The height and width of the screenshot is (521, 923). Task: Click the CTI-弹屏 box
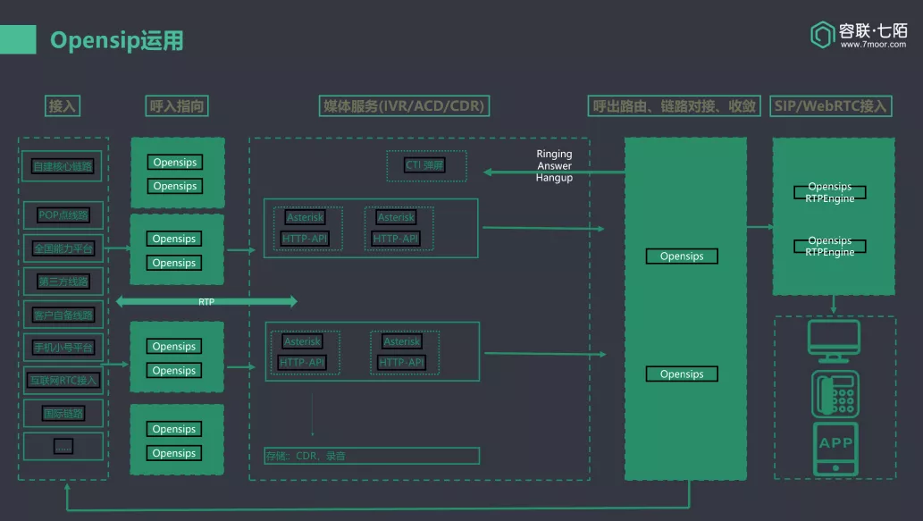426,165
